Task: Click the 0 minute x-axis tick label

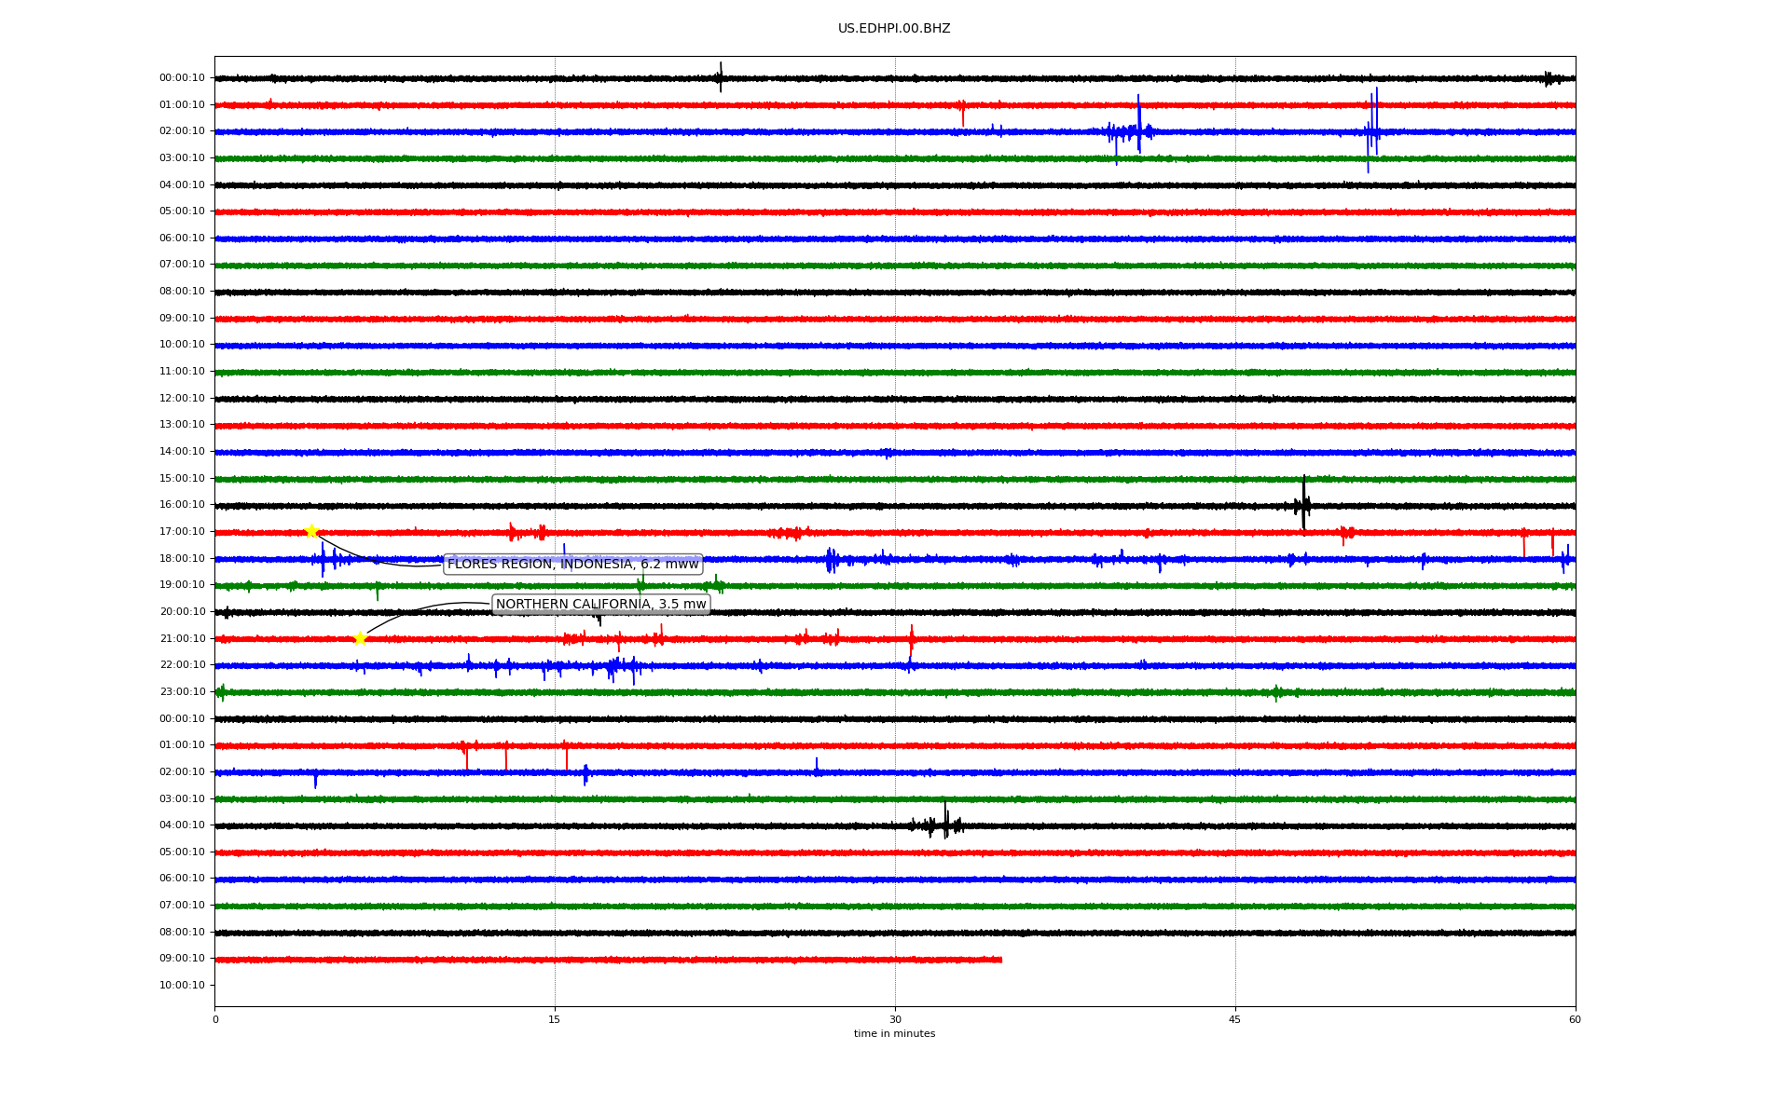Action: click(215, 1019)
